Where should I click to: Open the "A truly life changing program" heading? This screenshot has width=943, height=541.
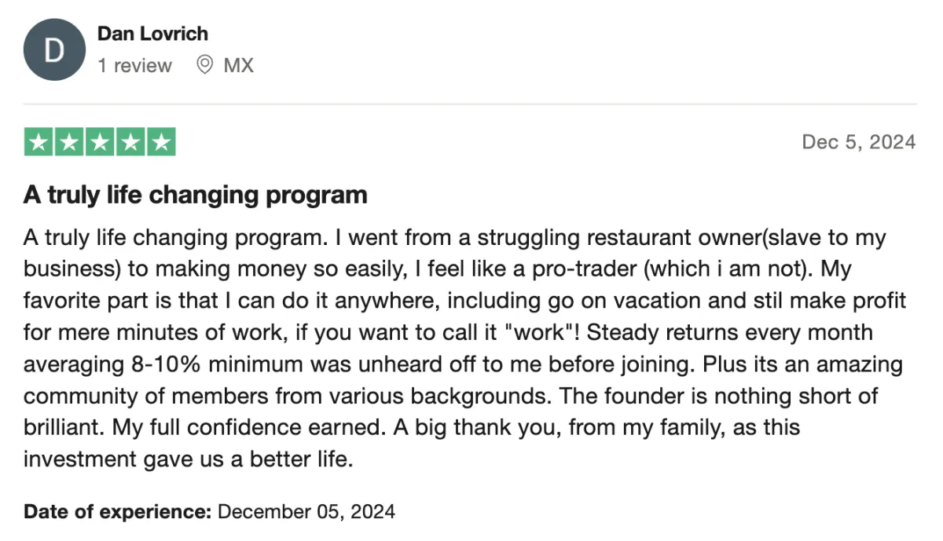coord(196,195)
